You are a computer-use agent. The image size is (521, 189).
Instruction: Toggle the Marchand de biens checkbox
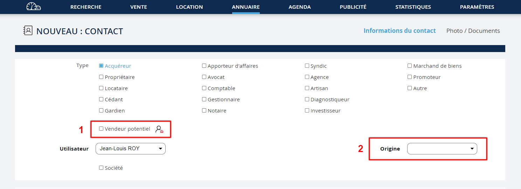[410, 66]
